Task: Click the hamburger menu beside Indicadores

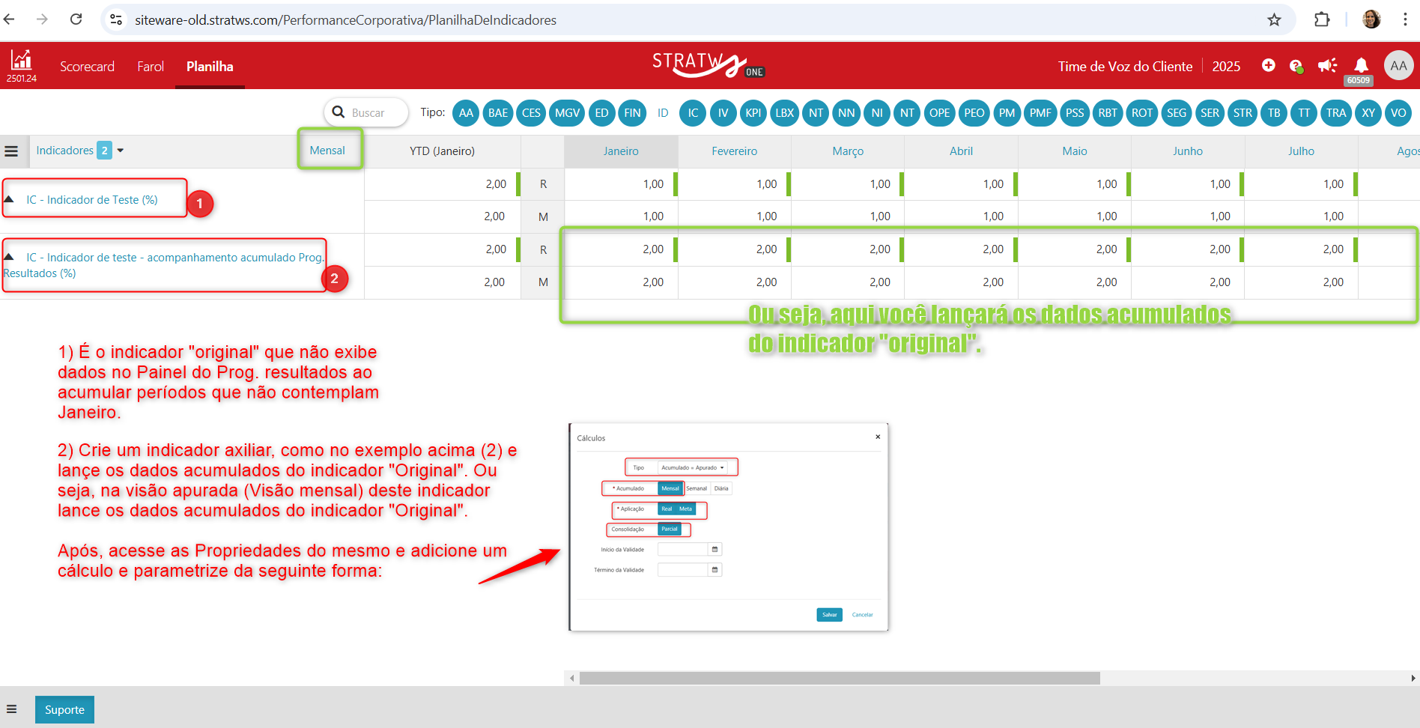Action: (x=11, y=151)
